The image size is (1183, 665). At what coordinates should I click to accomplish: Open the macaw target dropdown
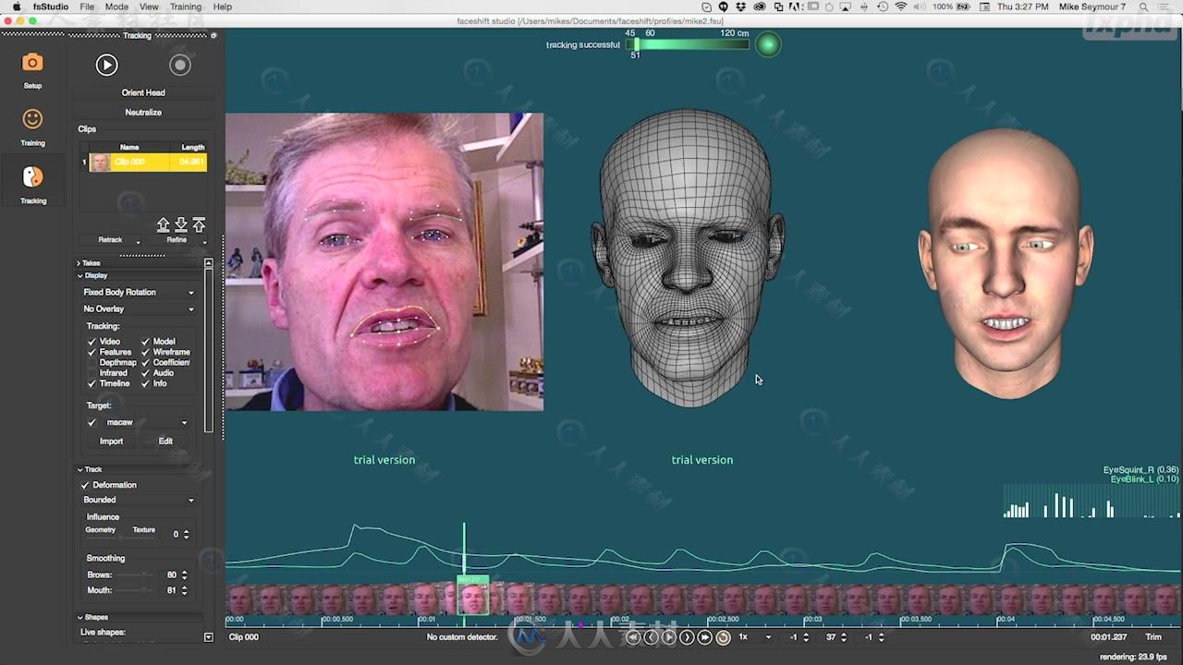[146, 422]
